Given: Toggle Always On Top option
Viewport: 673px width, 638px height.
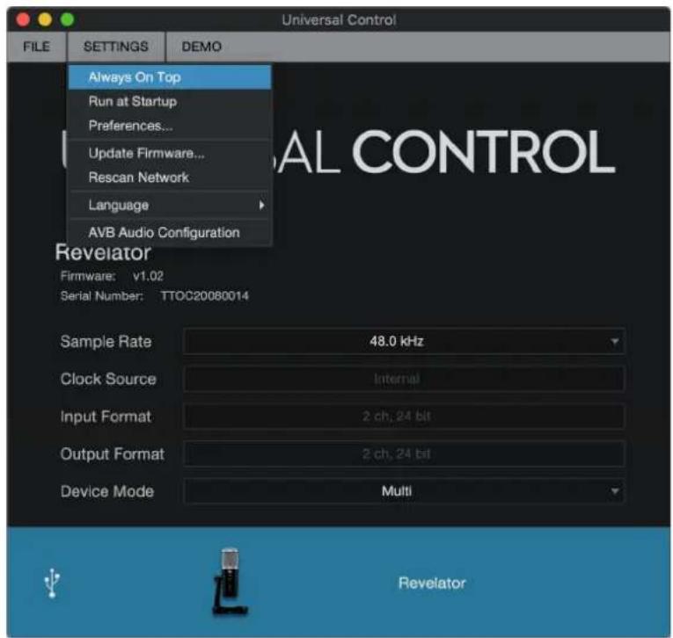Looking at the screenshot, I should click(170, 77).
